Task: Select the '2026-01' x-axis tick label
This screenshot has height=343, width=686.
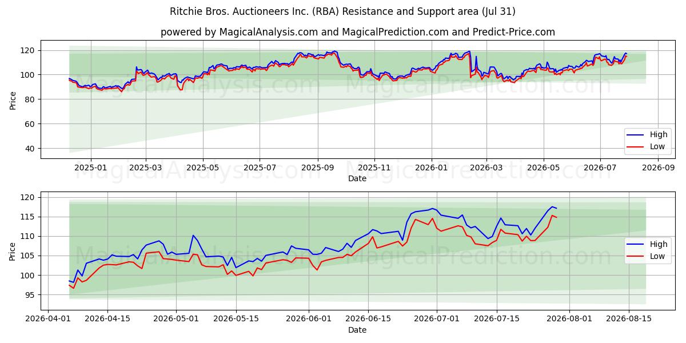Action: pyautogui.click(x=431, y=167)
